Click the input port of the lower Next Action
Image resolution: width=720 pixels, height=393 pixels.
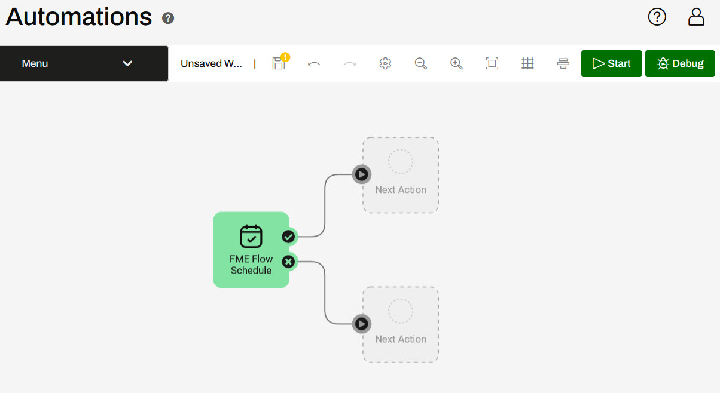pos(361,324)
